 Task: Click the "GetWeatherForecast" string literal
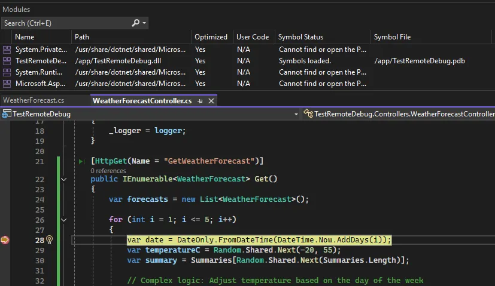click(x=209, y=161)
